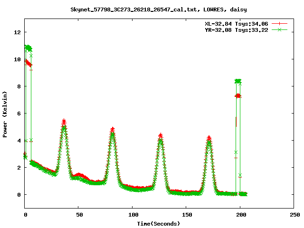The height and width of the screenshot is (228, 304).
Task: Click the Time(Seconds) x-axis label
Action: (x=159, y=224)
